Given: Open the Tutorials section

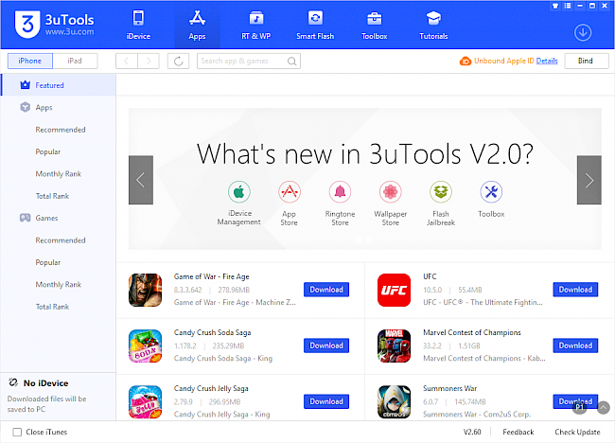Looking at the screenshot, I should tap(433, 26).
